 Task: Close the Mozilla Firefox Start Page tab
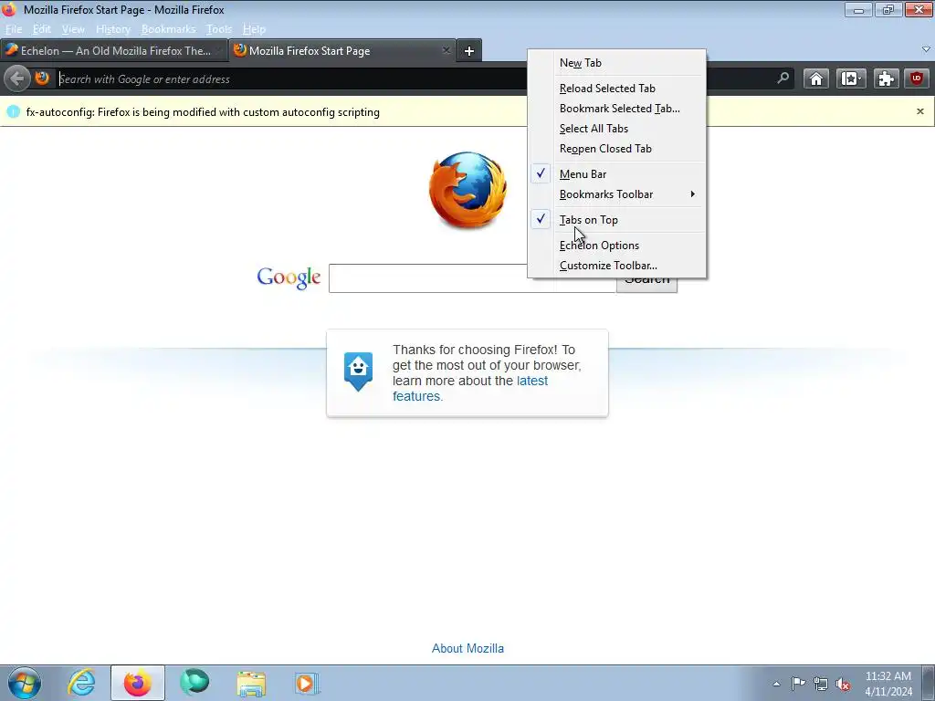click(x=446, y=51)
